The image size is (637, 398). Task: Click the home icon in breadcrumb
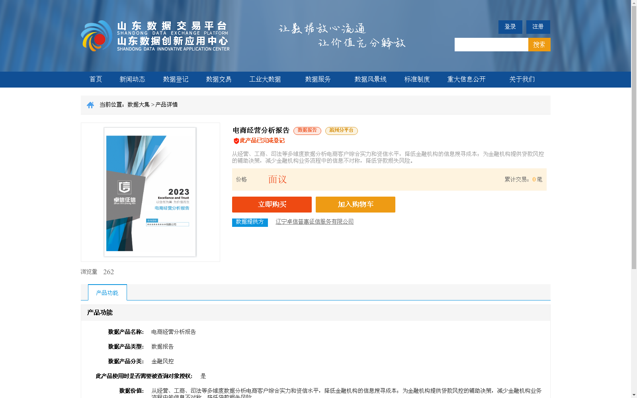click(x=90, y=105)
